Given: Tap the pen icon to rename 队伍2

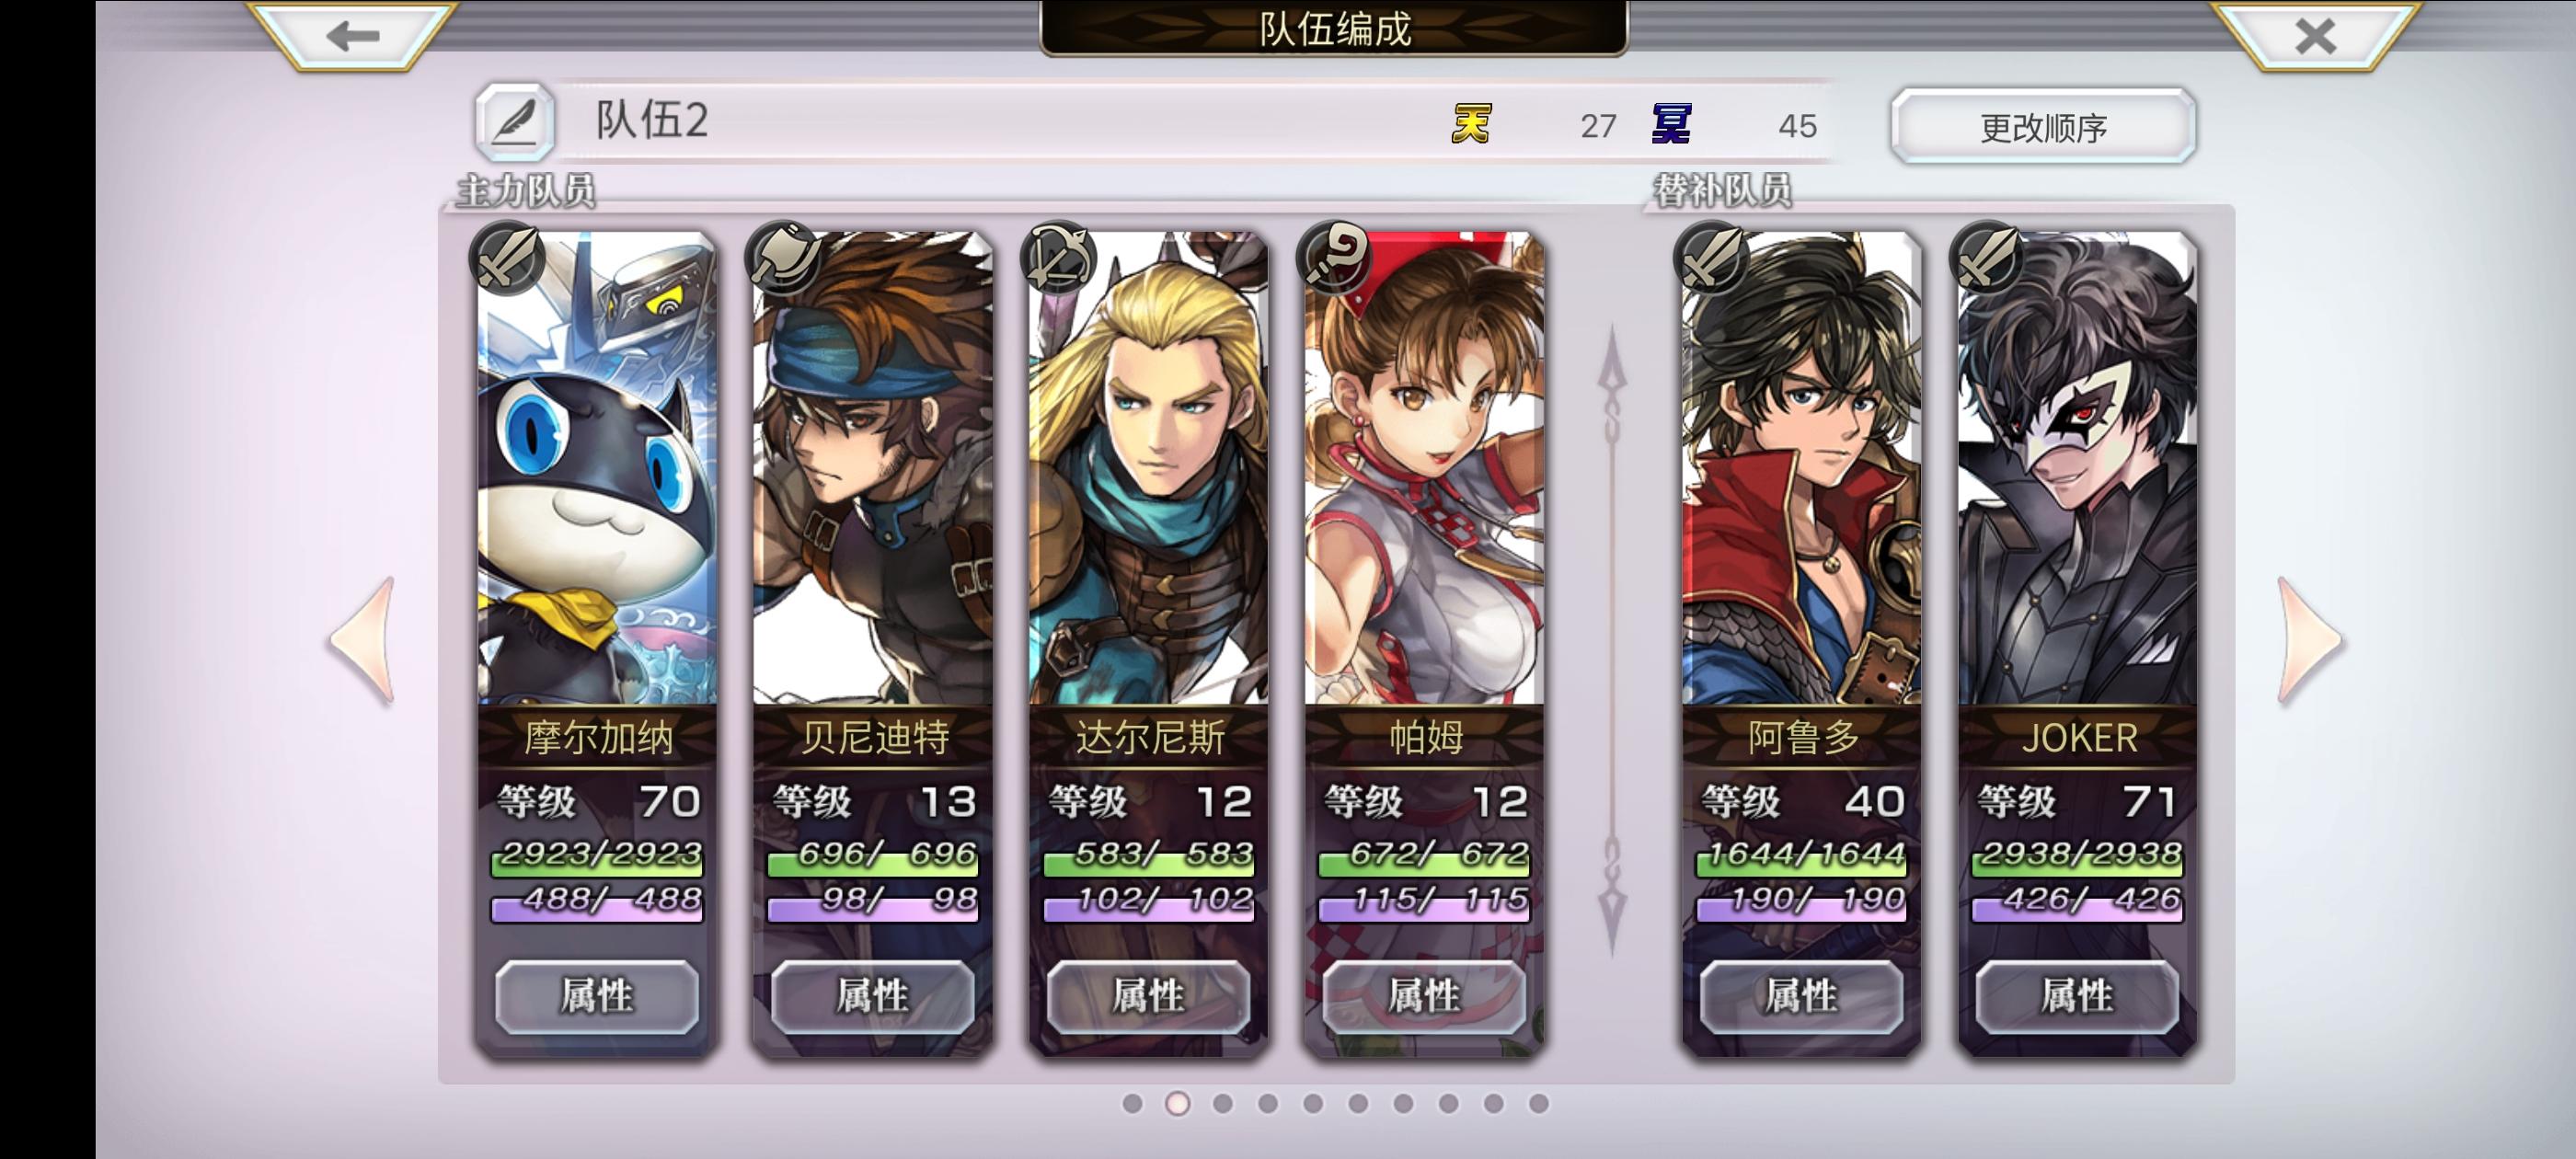Looking at the screenshot, I should (x=514, y=122).
